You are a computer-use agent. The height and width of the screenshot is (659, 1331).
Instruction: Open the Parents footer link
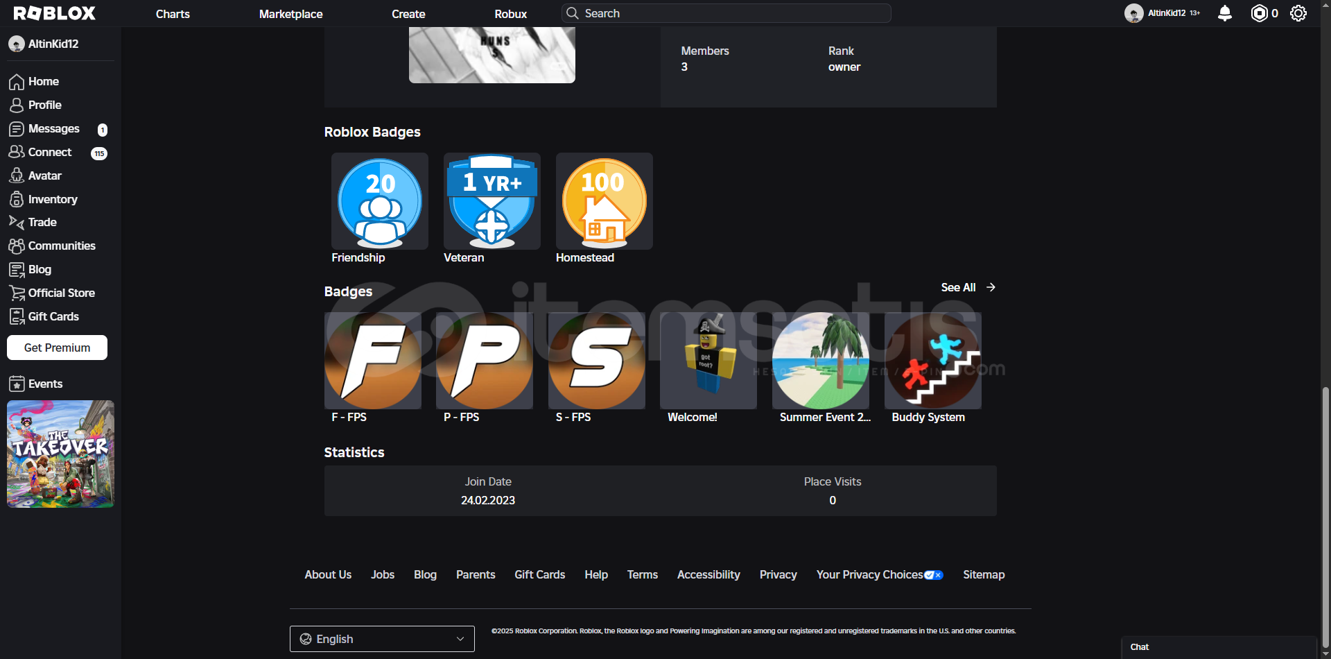pyautogui.click(x=476, y=574)
